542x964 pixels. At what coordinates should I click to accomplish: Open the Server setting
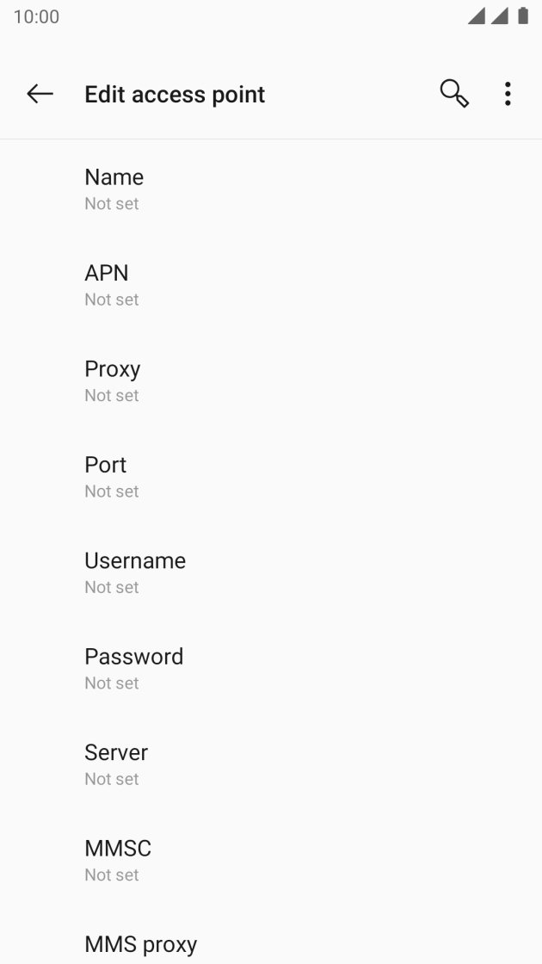click(x=115, y=752)
